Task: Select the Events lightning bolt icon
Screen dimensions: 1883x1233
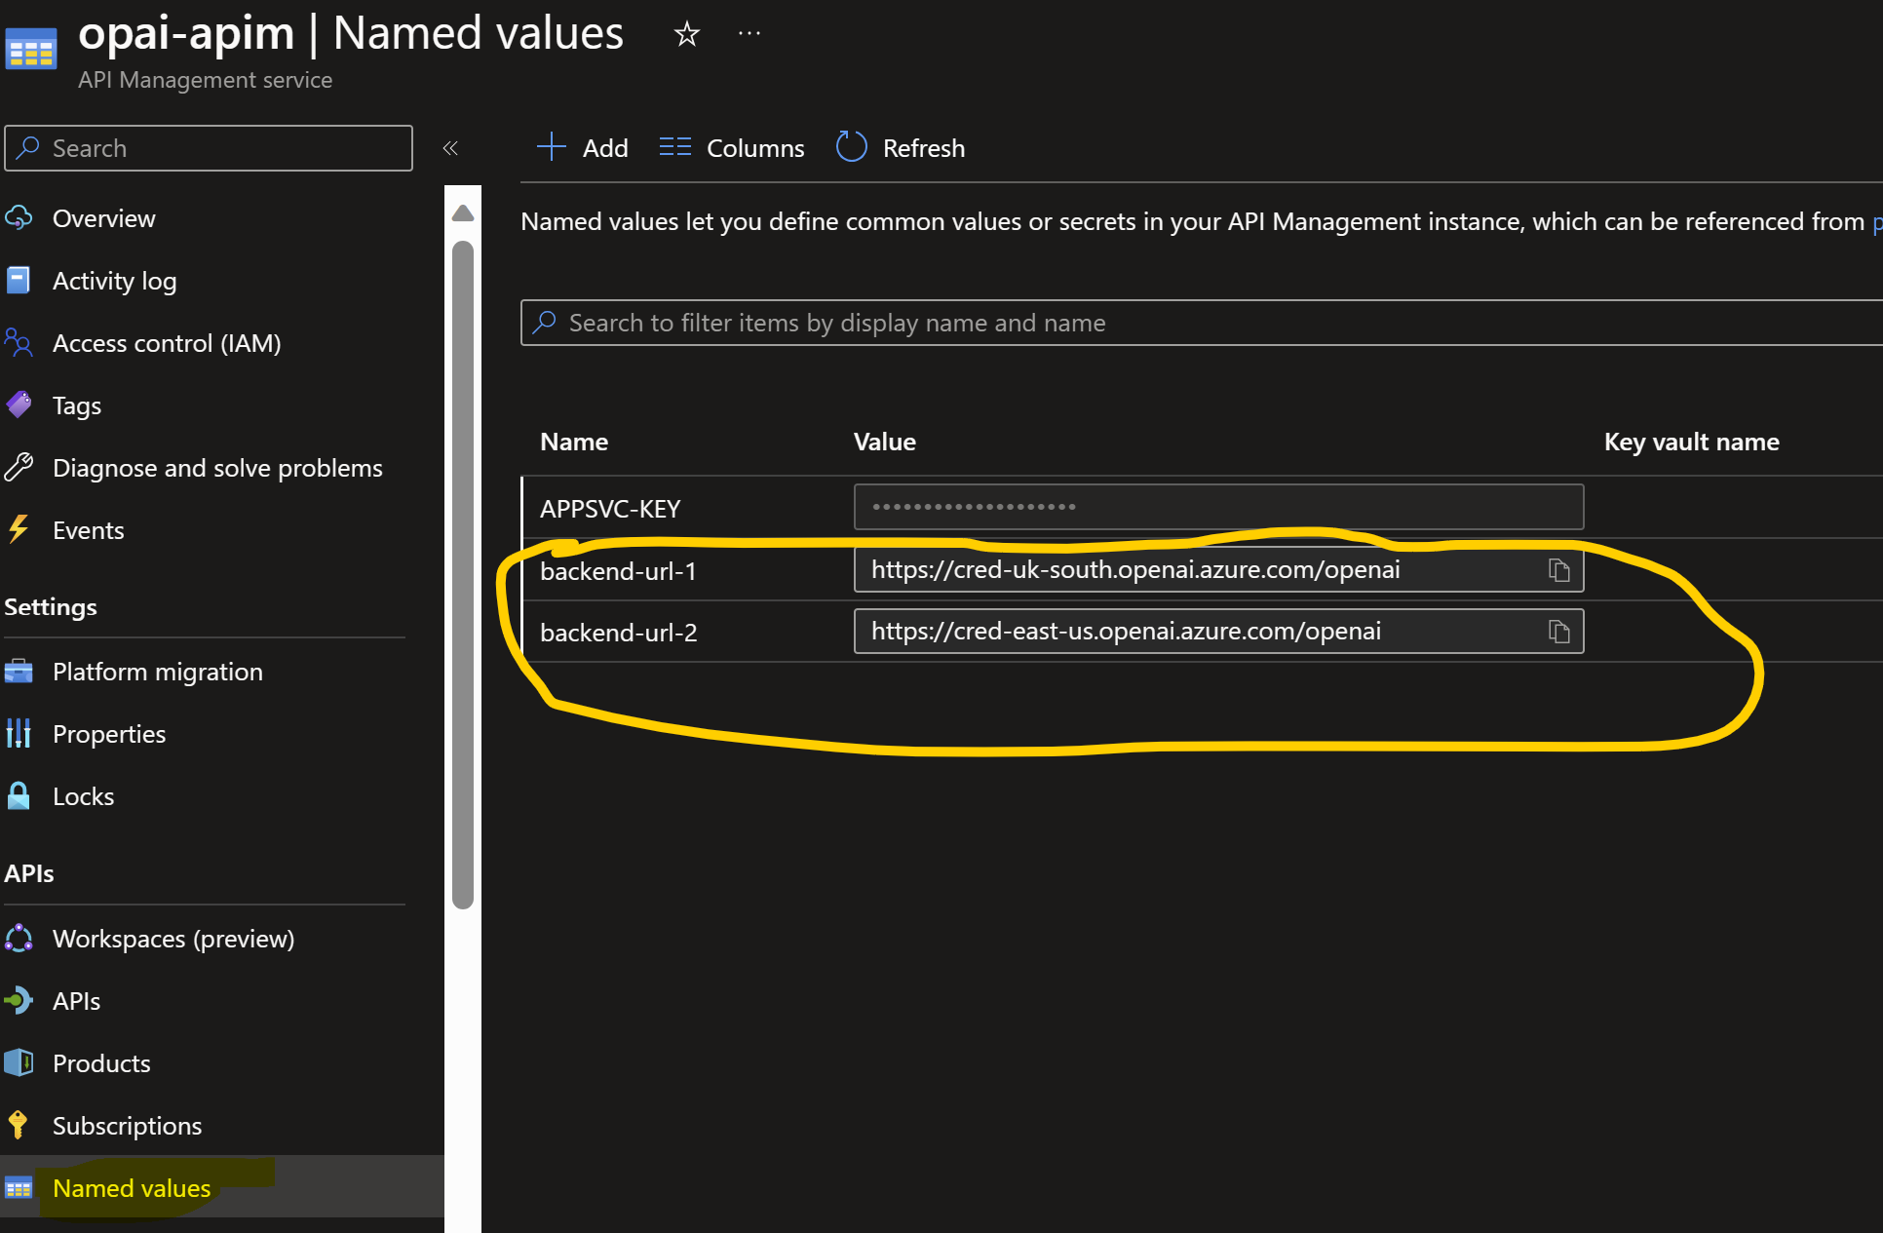Action: click(19, 529)
